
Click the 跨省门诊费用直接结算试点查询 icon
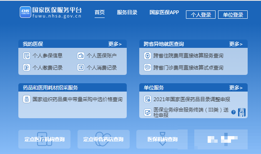coord(148,67)
